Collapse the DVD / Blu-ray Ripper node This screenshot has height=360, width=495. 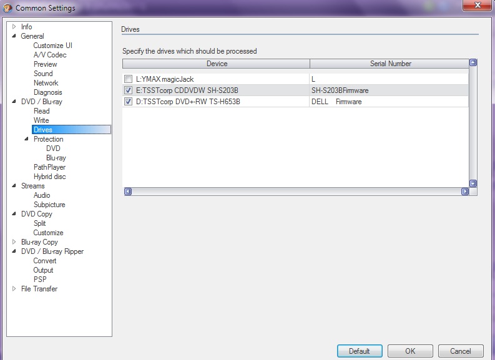[14, 251]
